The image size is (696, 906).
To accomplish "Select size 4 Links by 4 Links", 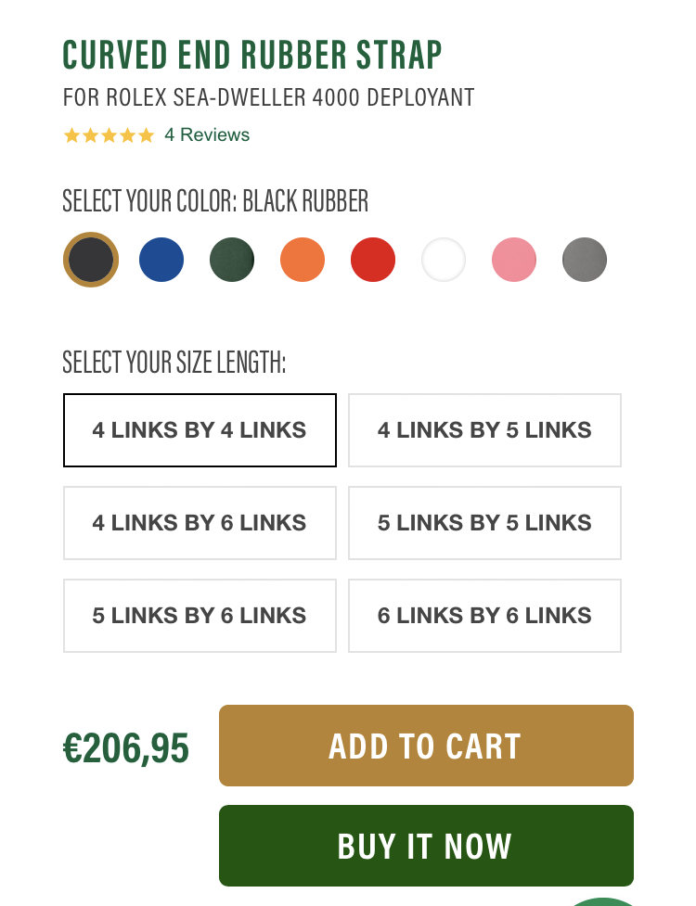I will tap(200, 430).
